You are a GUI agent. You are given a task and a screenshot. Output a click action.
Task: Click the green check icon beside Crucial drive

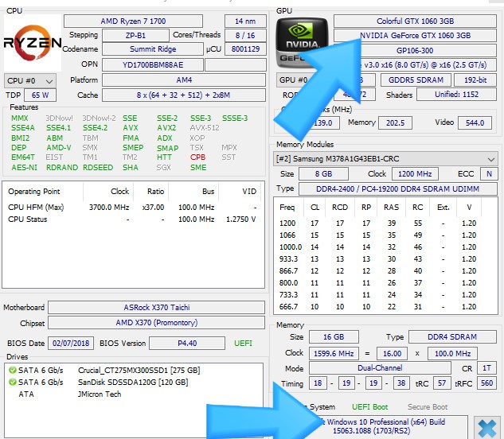(13, 371)
